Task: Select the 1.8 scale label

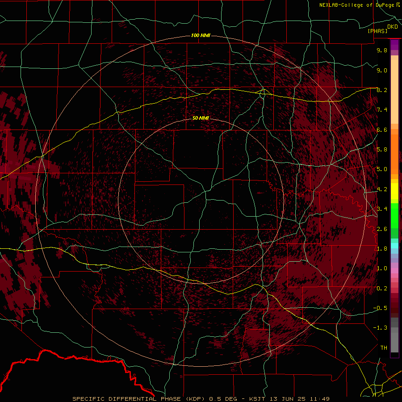Action: 382,249
